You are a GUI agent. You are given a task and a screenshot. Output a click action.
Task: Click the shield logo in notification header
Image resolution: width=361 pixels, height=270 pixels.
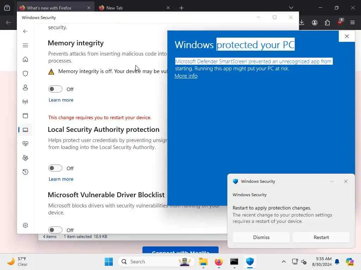click(x=235, y=181)
